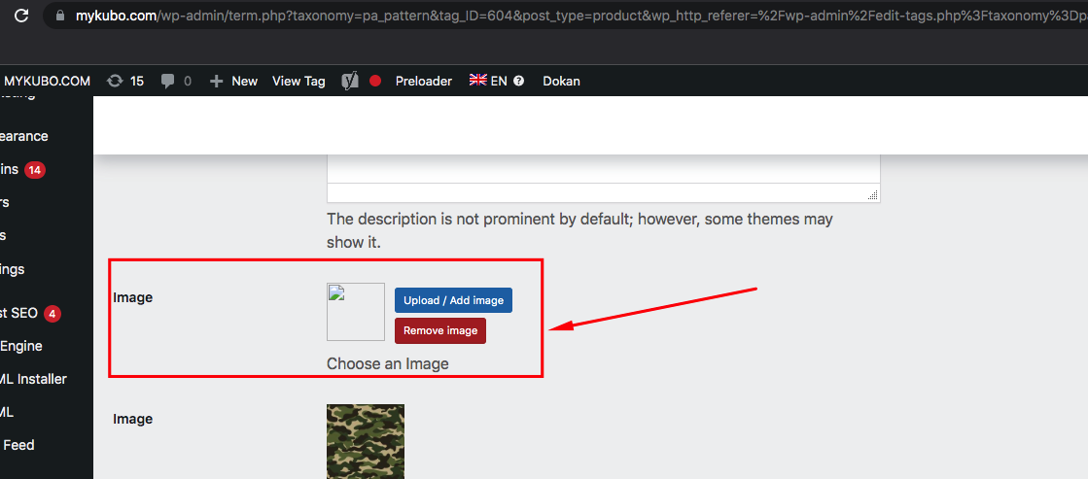The image size is (1088, 479).
Task: Open Dokan admin bar menu
Action: point(561,81)
